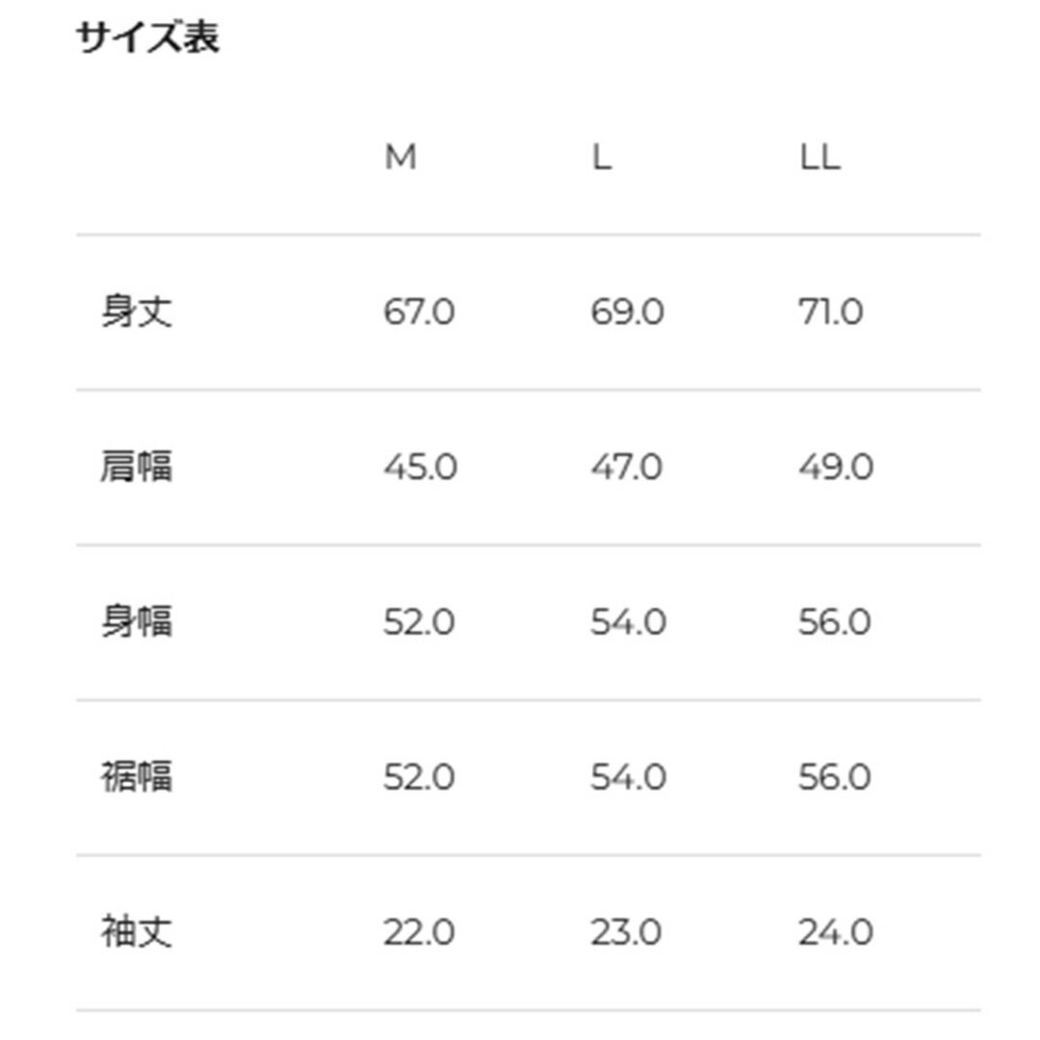Click the 69.0 value under L

pos(628,312)
